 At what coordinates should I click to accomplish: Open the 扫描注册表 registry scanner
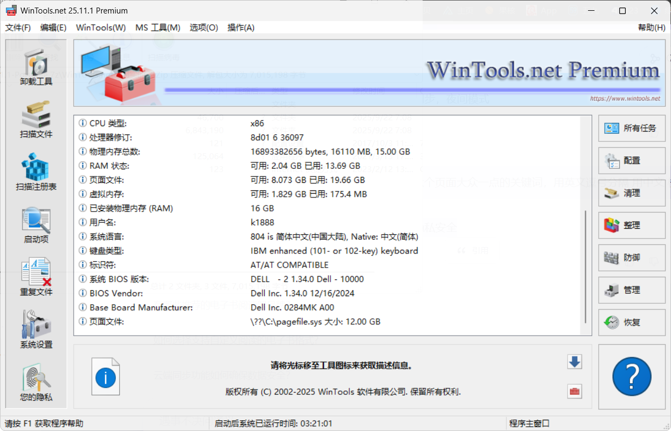click(x=36, y=172)
